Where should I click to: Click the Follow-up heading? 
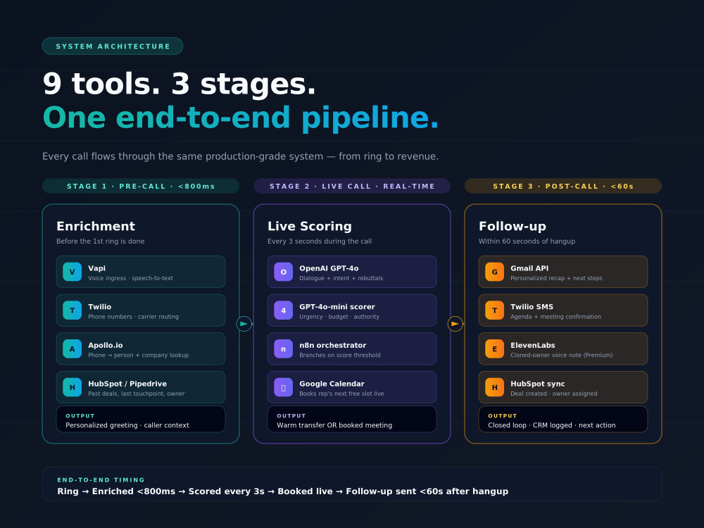(x=513, y=226)
